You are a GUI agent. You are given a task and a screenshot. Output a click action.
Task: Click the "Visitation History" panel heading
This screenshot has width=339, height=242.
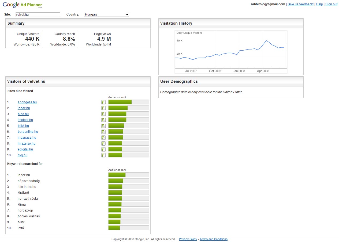tap(176, 23)
